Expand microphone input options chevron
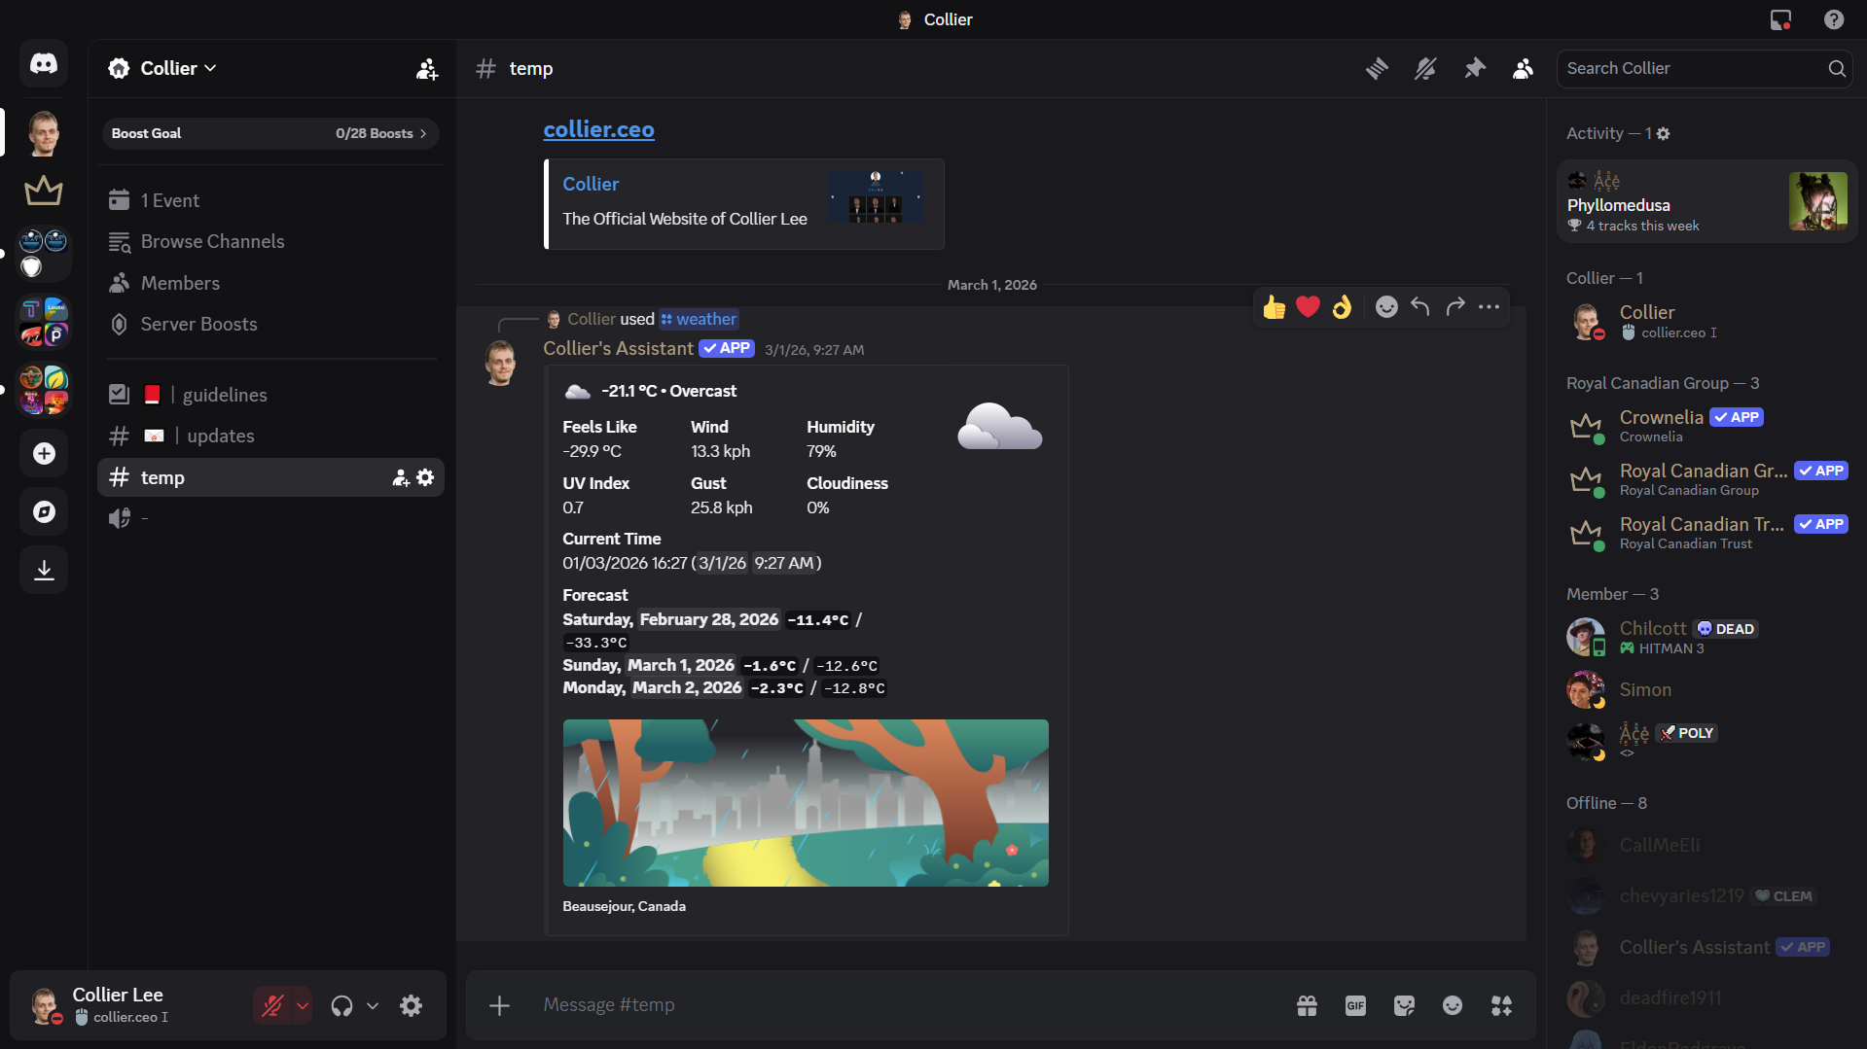The height and width of the screenshot is (1049, 1867). 303,1005
